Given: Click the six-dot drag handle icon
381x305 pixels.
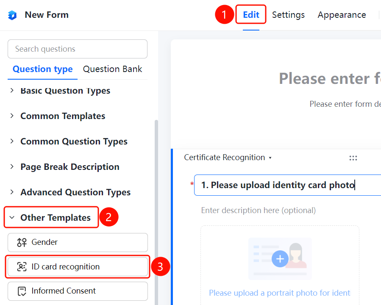Looking at the screenshot, I should 353,158.
